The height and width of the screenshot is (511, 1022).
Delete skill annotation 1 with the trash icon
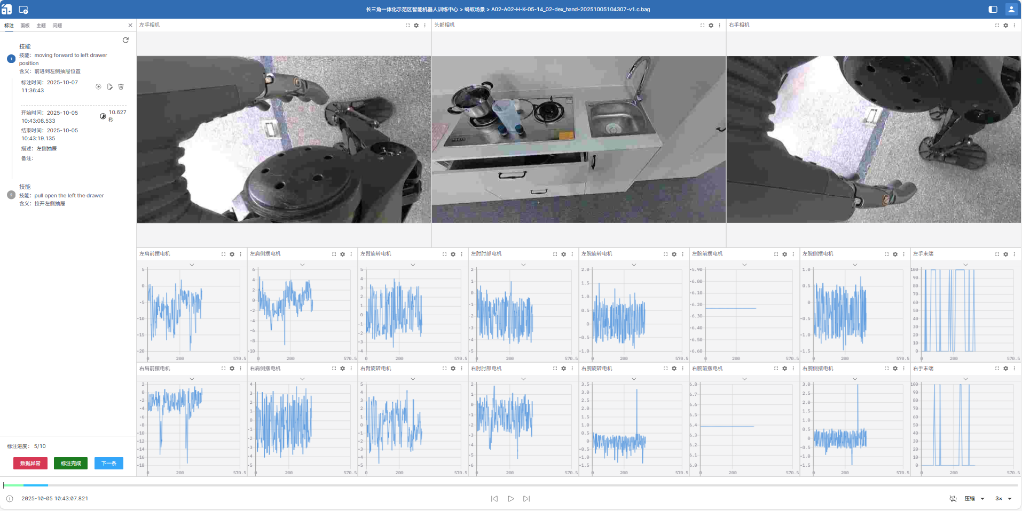pos(121,86)
